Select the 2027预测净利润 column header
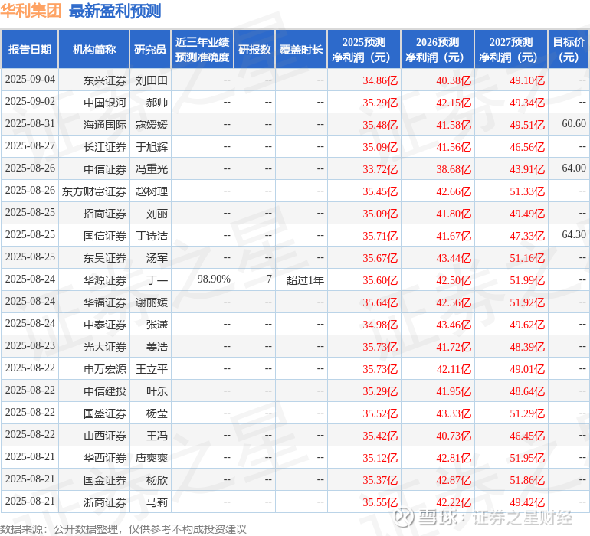Screen dimensions: 590x536 (x=511, y=50)
